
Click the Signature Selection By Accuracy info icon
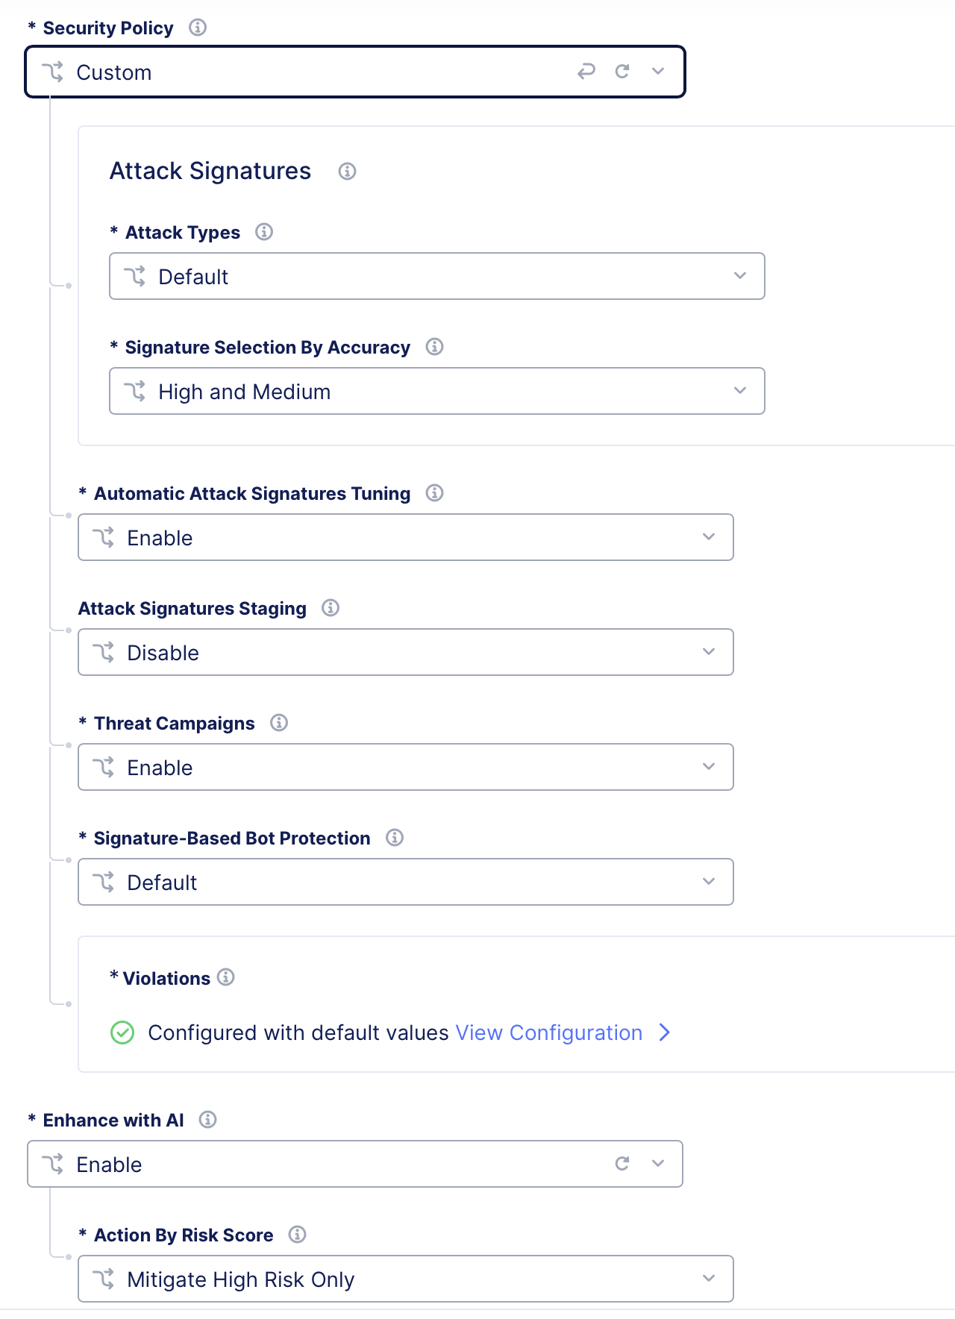coord(436,347)
